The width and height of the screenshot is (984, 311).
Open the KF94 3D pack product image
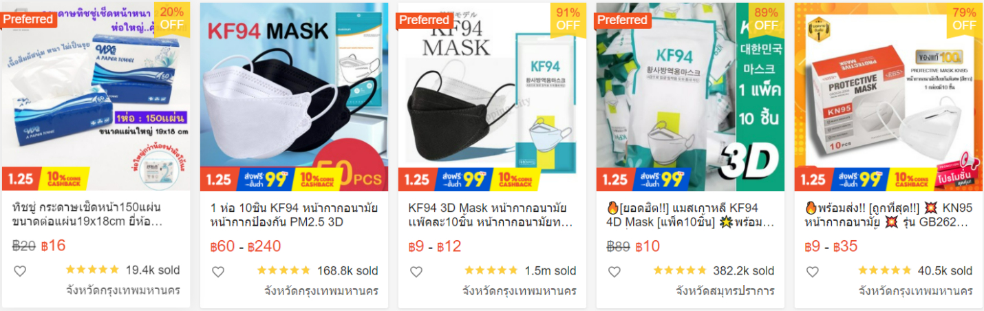(690, 97)
